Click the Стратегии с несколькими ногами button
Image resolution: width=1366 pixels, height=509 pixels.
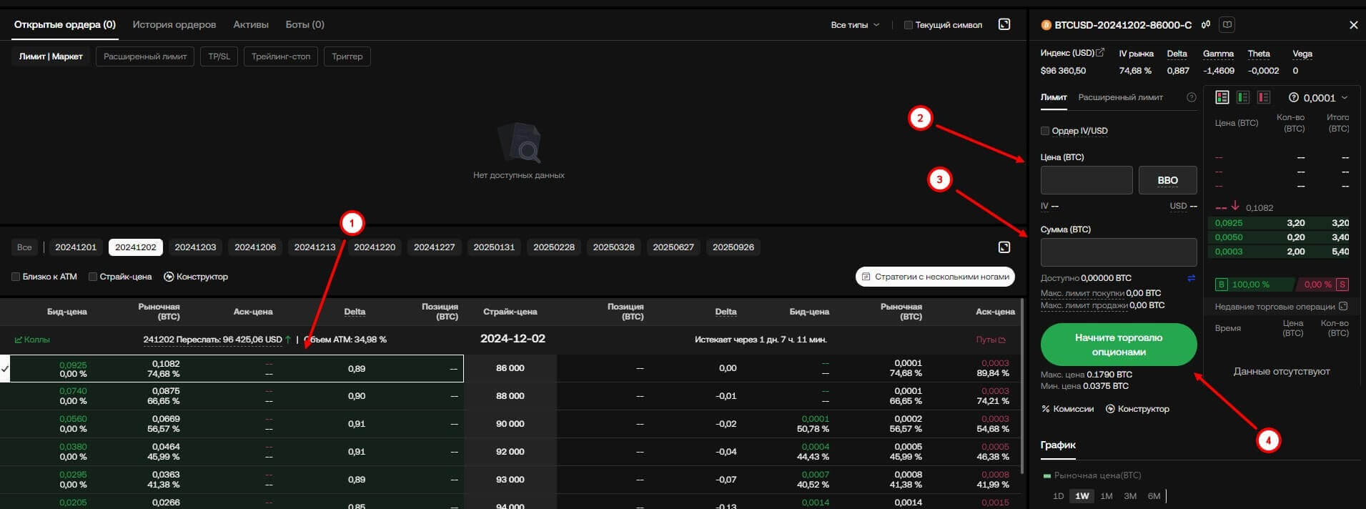tap(935, 277)
